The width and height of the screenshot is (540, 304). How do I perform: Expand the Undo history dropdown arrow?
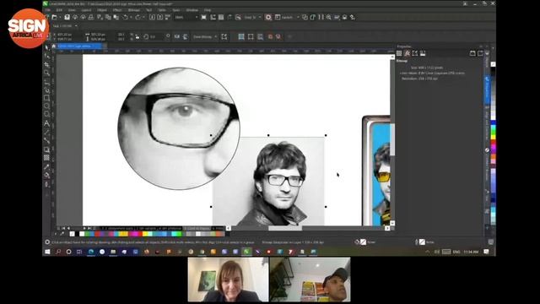point(132,17)
